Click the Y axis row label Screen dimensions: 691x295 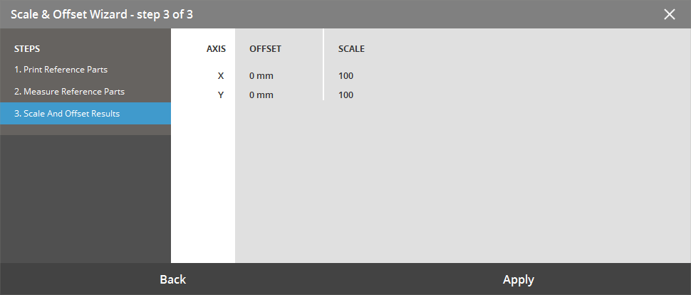(x=221, y=95)
